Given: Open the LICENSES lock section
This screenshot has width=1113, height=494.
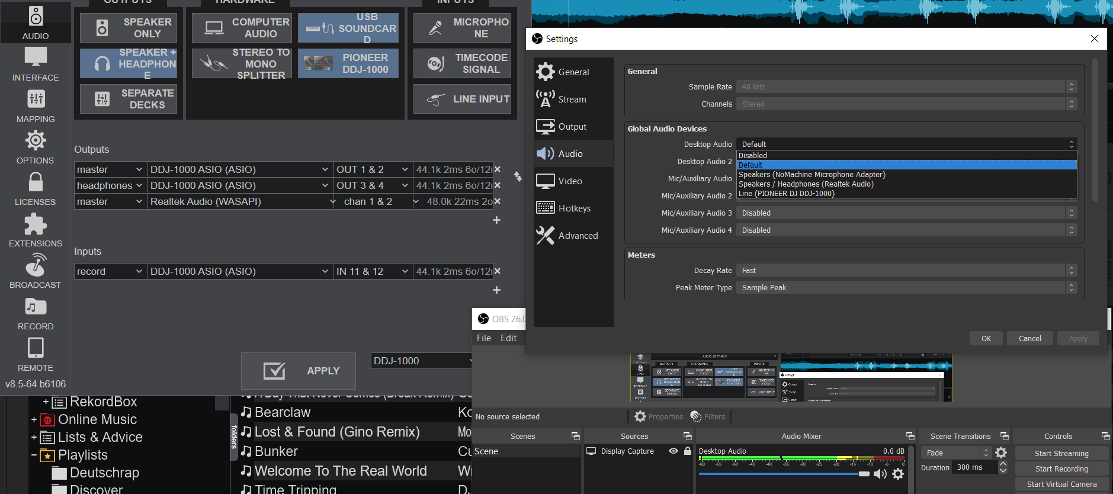Looking at the screenshot, I should [36, 188].
